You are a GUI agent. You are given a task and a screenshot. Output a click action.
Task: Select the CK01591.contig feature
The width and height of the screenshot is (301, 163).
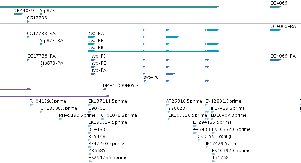click(x=199, y=140)
